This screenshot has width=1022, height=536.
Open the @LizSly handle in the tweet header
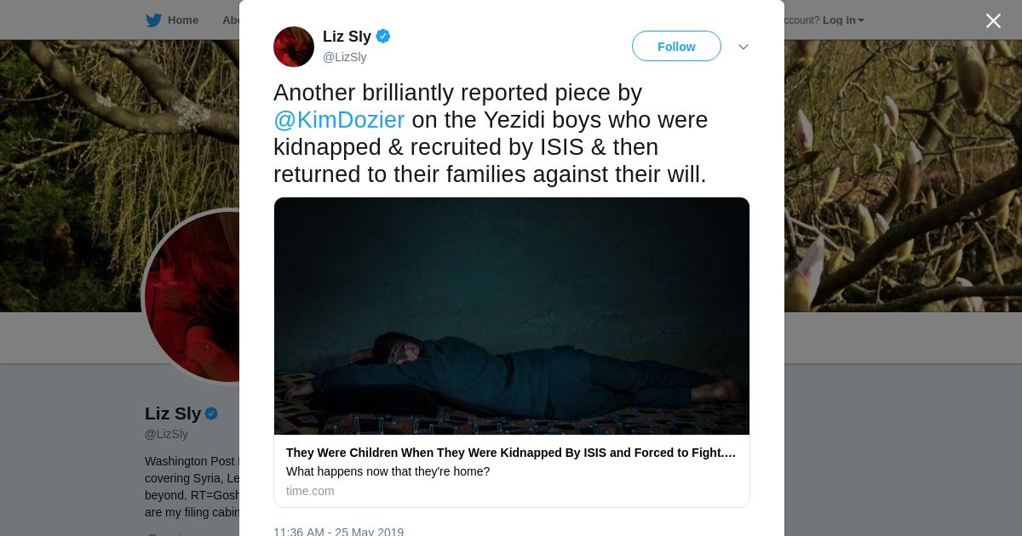[x=345, y=57]
